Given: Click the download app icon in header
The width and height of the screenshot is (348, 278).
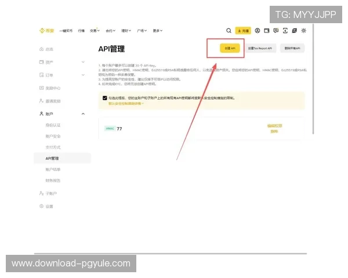Looking at the screenshot, I should [285, 31].
